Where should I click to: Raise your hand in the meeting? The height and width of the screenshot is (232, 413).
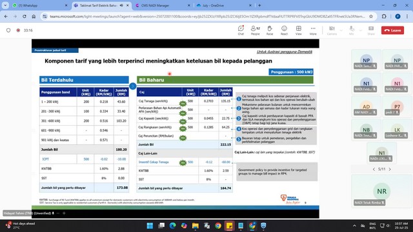[x=270, y=30]
